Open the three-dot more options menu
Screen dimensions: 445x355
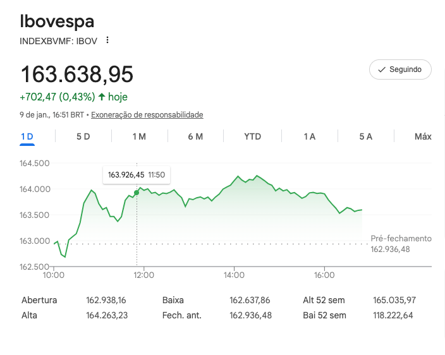(x=107, y=40)
